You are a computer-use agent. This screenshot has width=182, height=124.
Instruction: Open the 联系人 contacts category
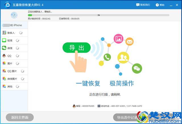coord(14,33)
